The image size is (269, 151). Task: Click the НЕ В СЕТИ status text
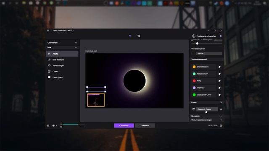tap(213, 125)
